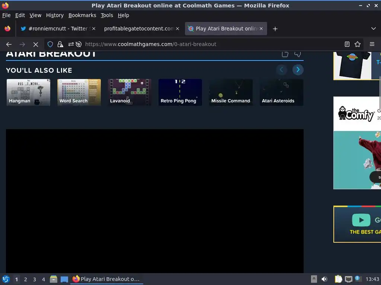Open the Missile Command game thumbnail
The height and width of the screenshot is (285, 381).
pyautogui.click(x=231, y=92)
